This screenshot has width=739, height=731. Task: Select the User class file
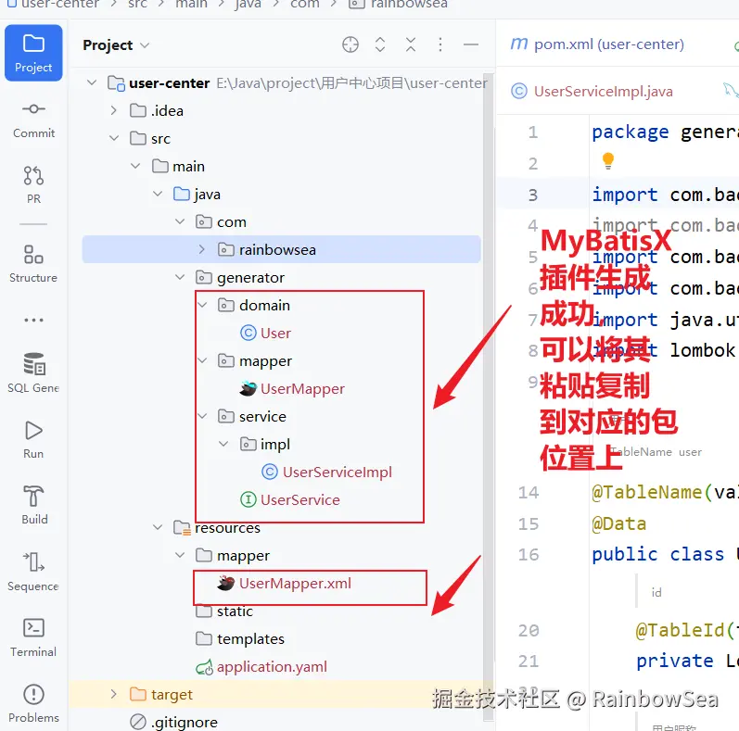point(266,333)
